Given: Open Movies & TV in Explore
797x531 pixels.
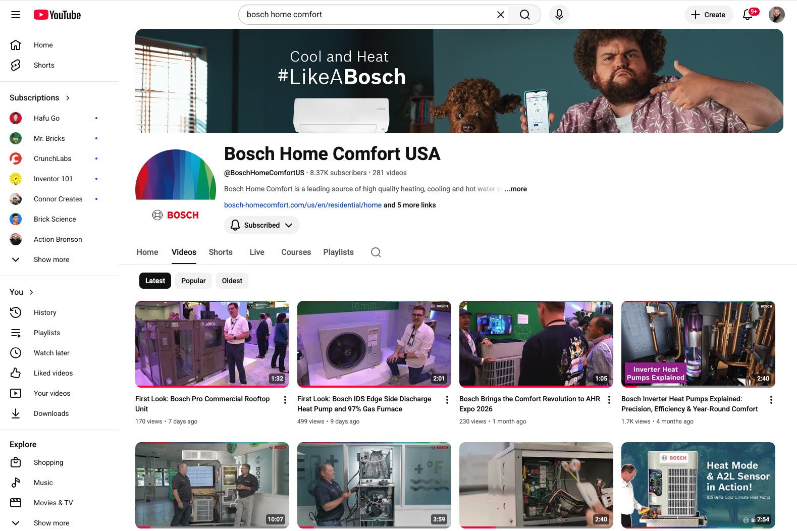Looking at the screenshot, I should (x=60, y=503).
